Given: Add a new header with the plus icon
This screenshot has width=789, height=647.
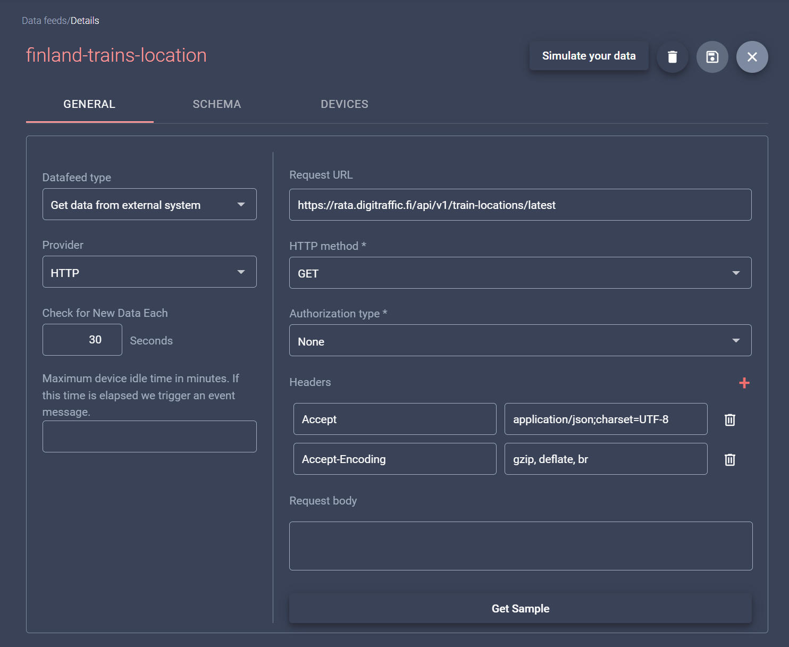Looking at the screenshot, I should [744, 383].
